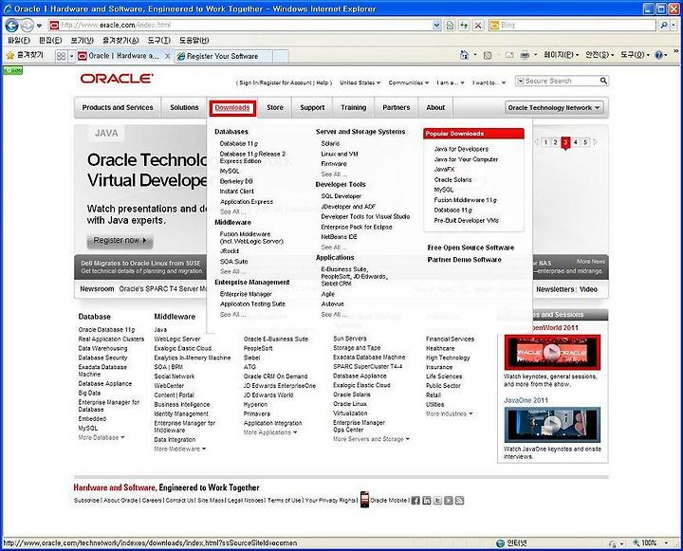The height and width of the screenshot is (551, 683).
Task: Select banner slide number 4
Action: coord(576,142)
